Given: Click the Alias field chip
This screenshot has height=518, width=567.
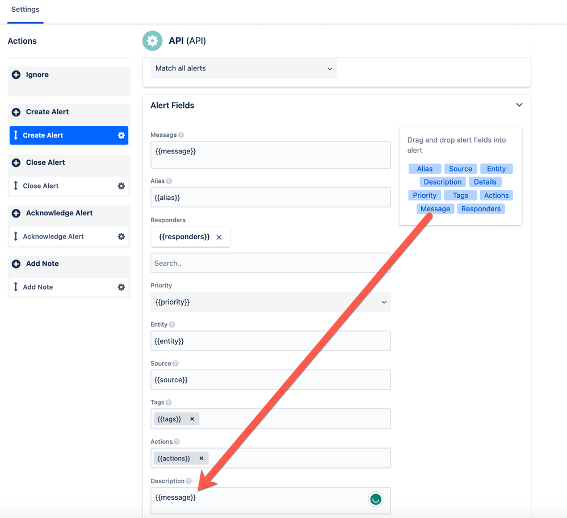Looking at the screenshot, I should click(x=425, y=169).
